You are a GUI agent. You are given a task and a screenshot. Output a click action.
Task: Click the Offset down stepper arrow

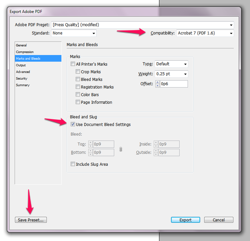[x=157, y=86]
